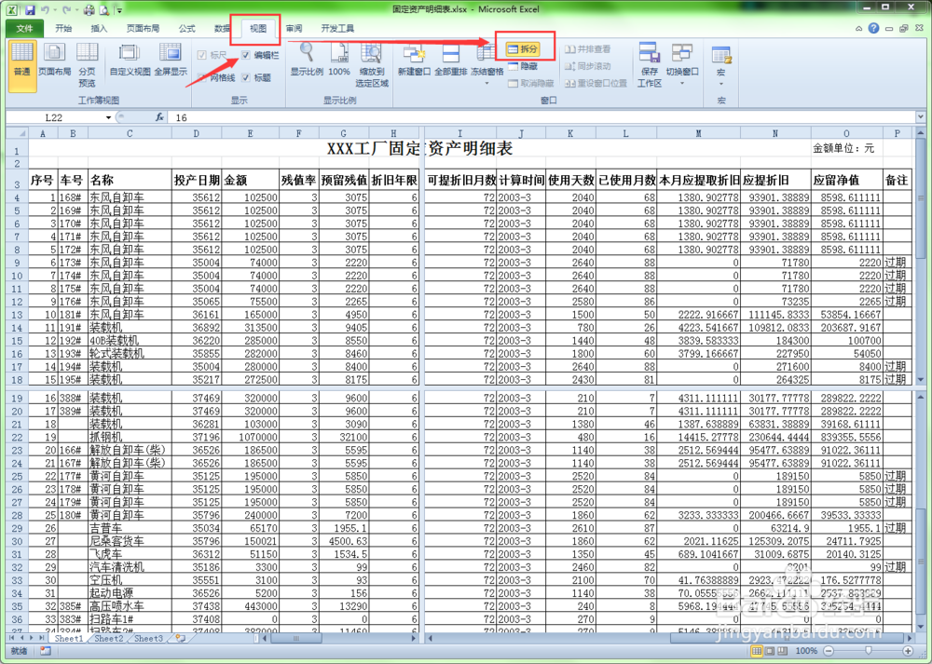932x664 pixels.
Task: Set zoom to 100% from ribbon
Action: tap(339, 61)
